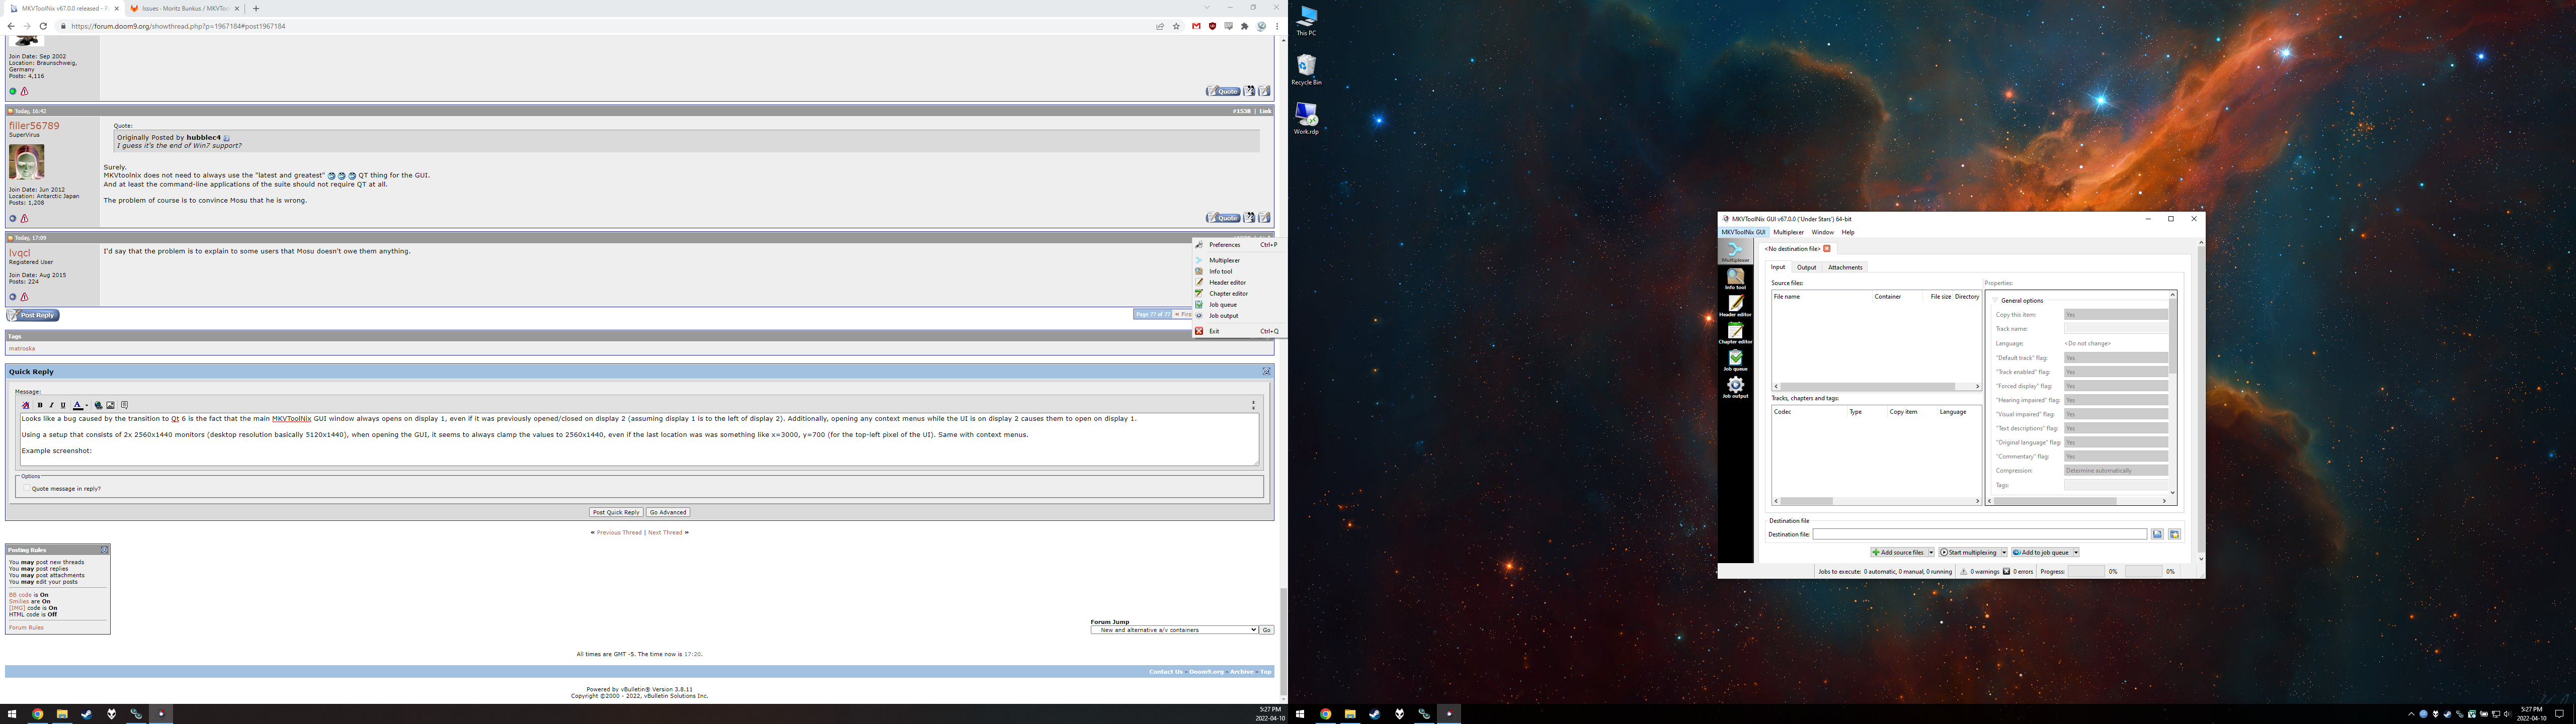Click the Destination file input field
Image resolution: width=2576 pixels, height=724 pixels.
tap(1979, 534)
